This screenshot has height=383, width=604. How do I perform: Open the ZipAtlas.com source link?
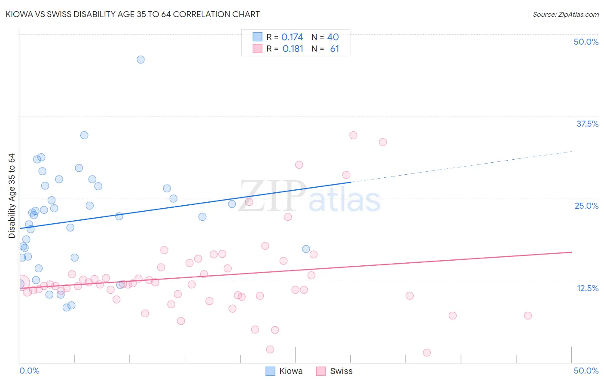coord(566,14)
